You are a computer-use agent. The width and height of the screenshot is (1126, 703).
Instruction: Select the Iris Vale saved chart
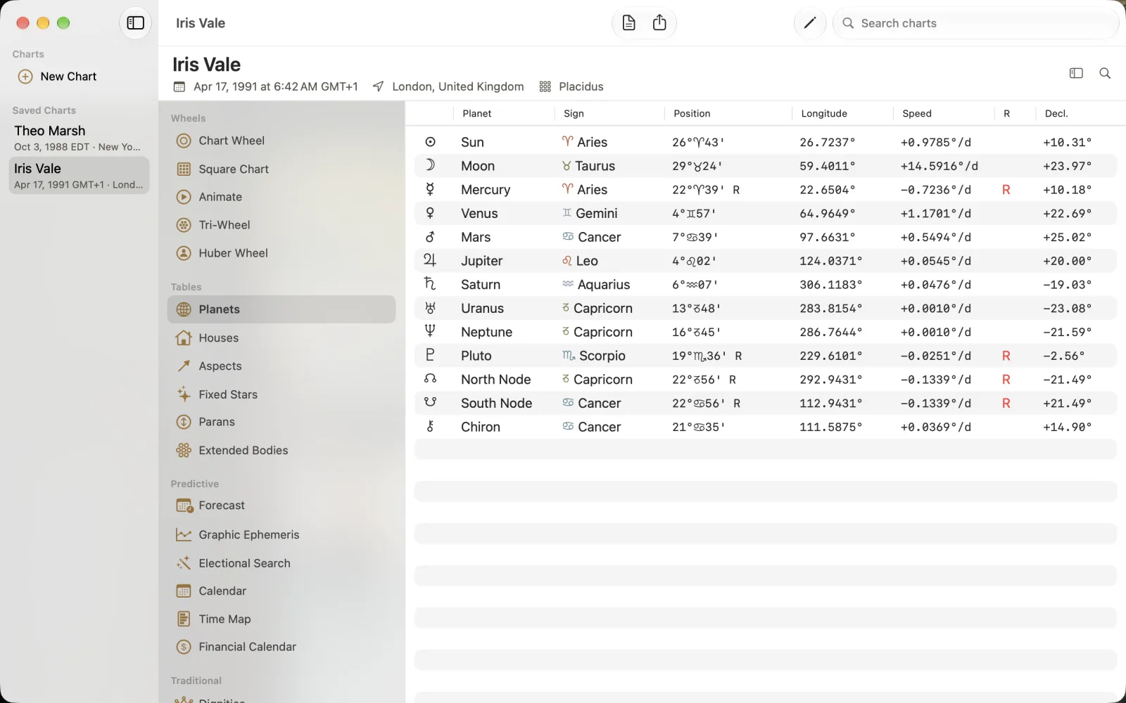tap(79, 176)
